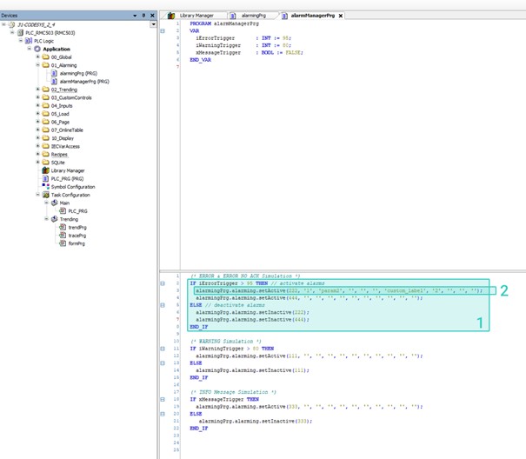The height and width of the screenshot is (459, 526).
Task: Expand the SQLite folder
Action: tap(37, 163)
